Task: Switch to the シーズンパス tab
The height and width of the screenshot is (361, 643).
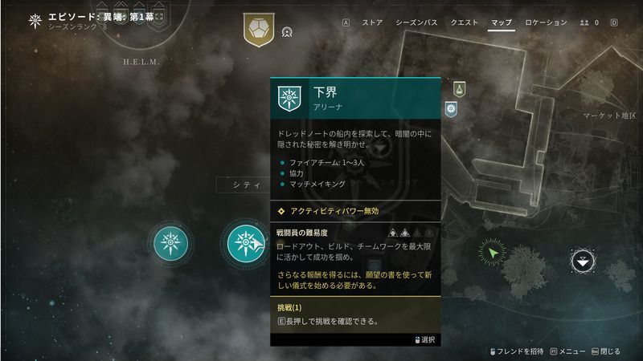Action: click(x=416, y=22)
